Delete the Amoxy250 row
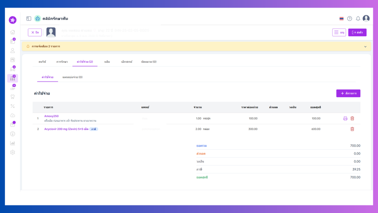Screen dimensions: 378x213 tap(352, 119)
